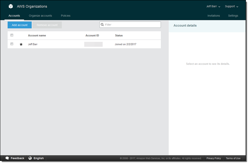Viewport: 249px width, 164px height.
Task: Open the Jeff Barr user dropdown menu
Action: click(x=213, y=6)
